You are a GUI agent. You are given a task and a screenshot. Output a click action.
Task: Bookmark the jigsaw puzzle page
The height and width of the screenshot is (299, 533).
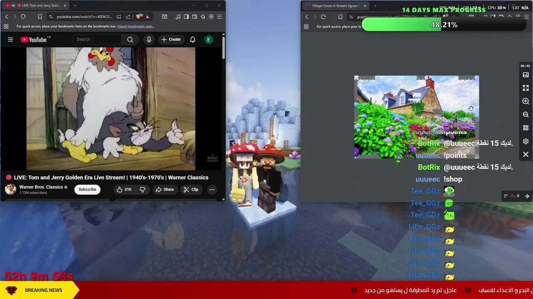pyautogui.click(x=340, y=17)
